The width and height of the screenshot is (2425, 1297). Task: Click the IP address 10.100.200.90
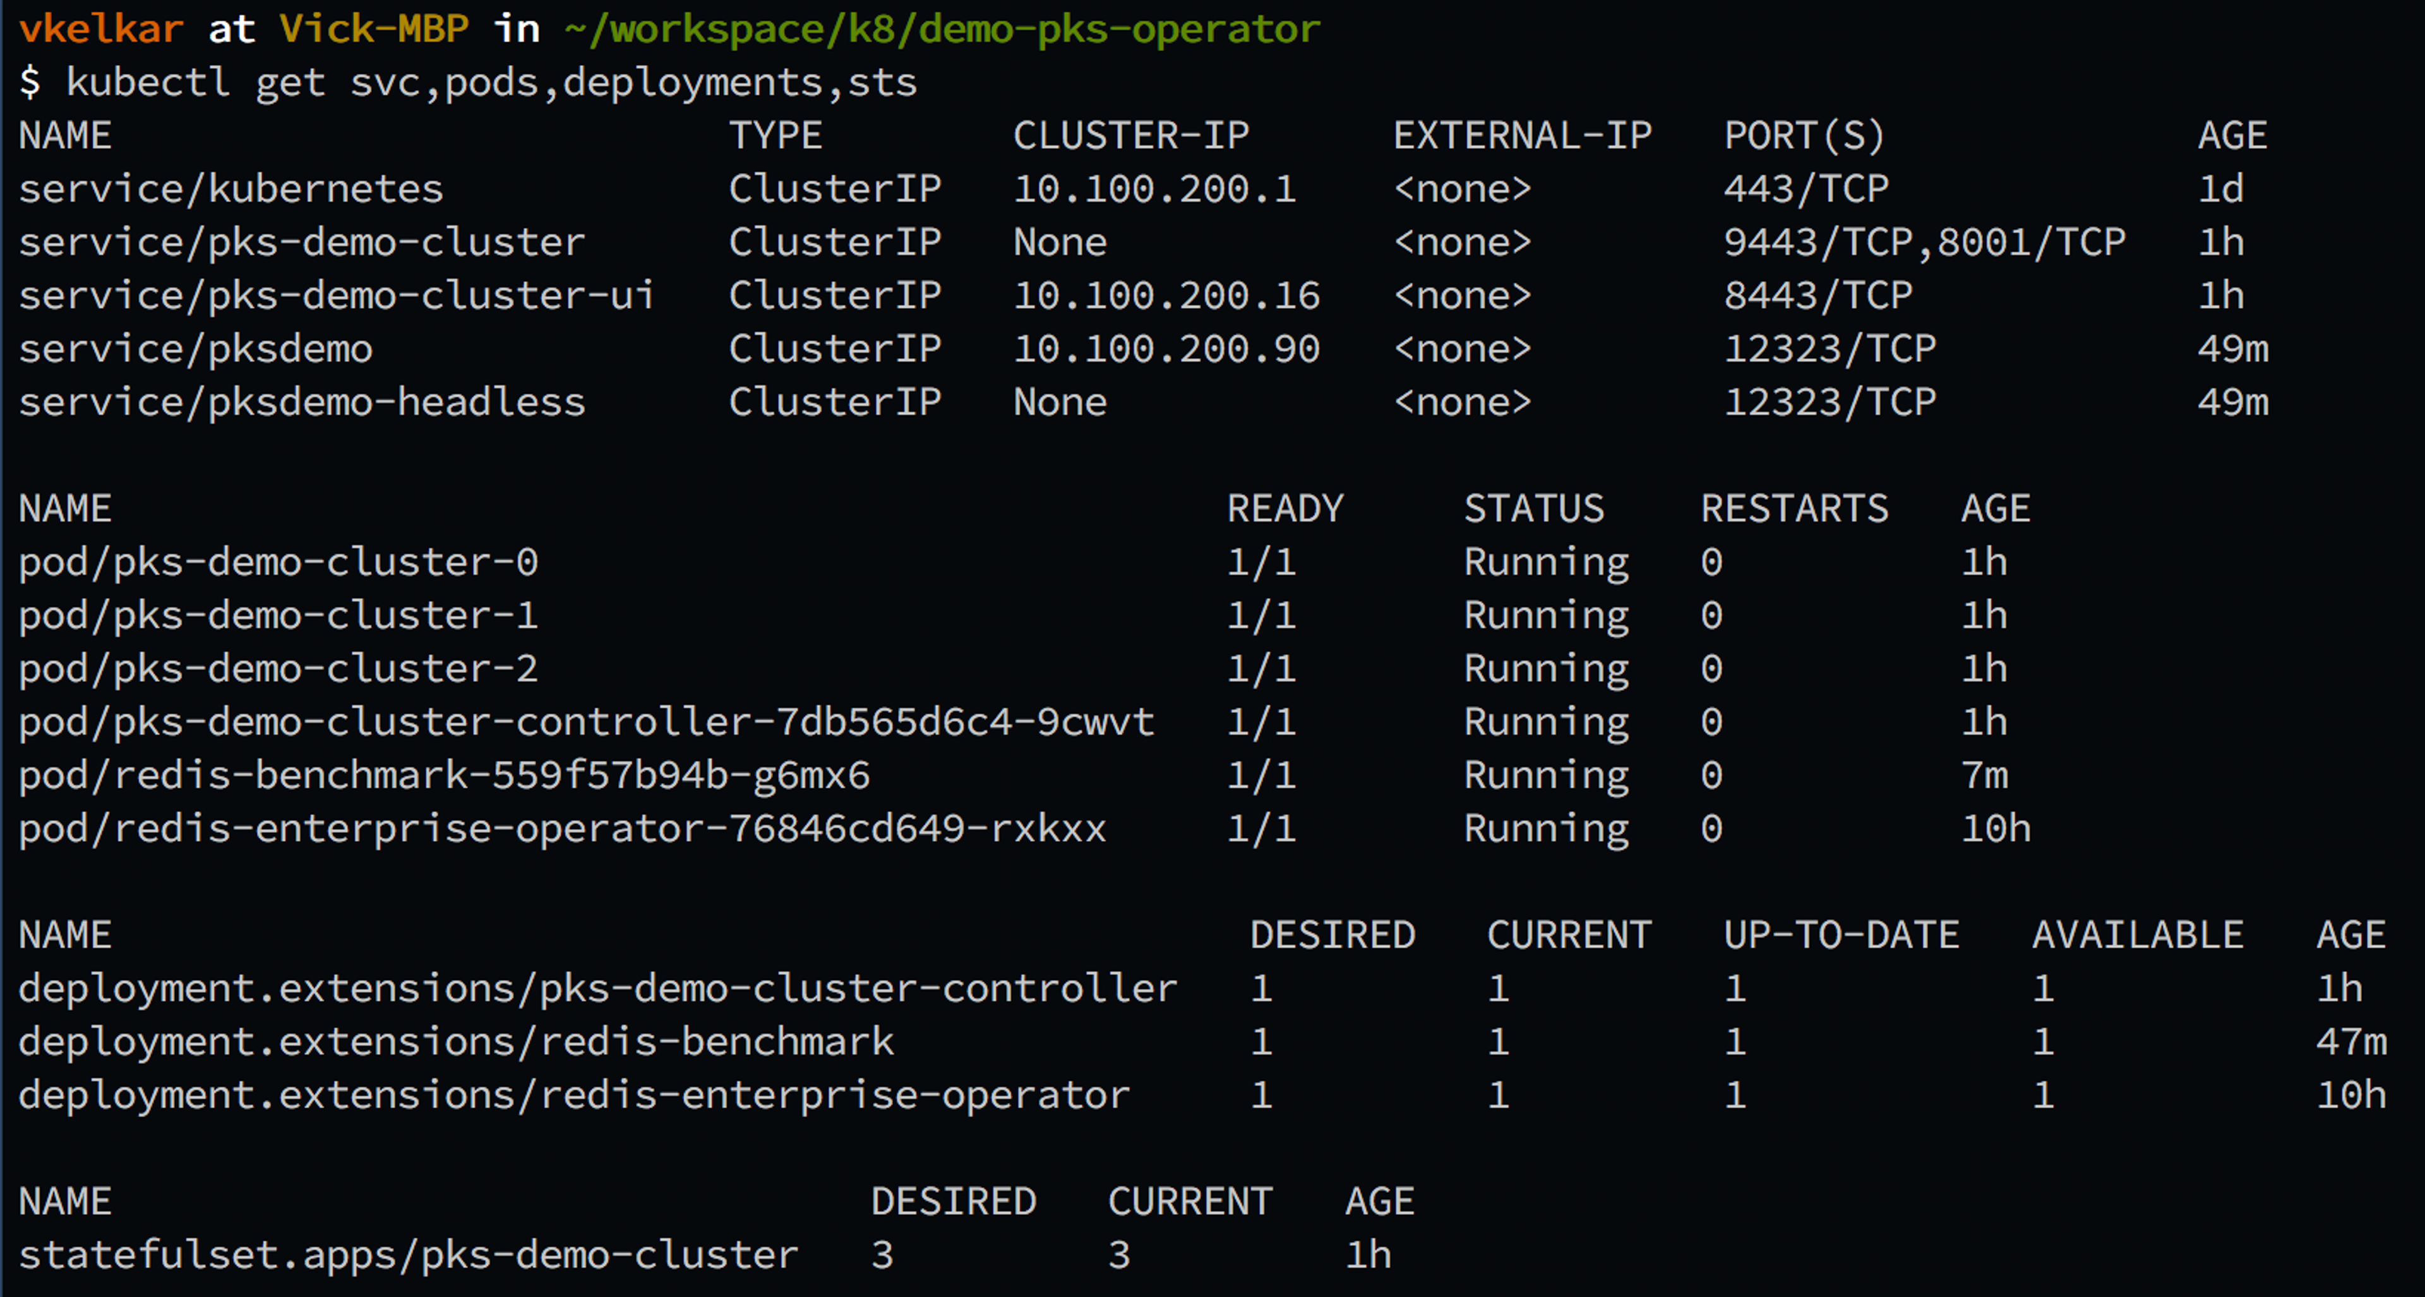pyautogui.click(x=1165, y=349)
